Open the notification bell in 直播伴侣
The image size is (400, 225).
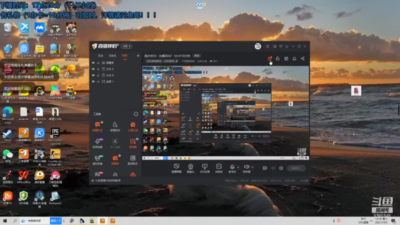[294, 58]
